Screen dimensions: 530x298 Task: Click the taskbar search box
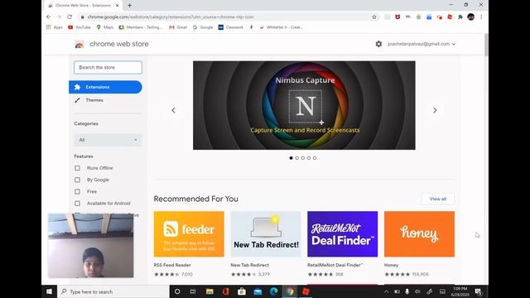coord(113,291)
